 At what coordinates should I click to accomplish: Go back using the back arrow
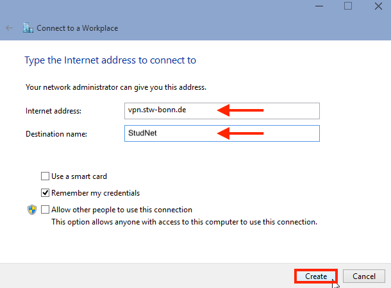click(10, 28)
